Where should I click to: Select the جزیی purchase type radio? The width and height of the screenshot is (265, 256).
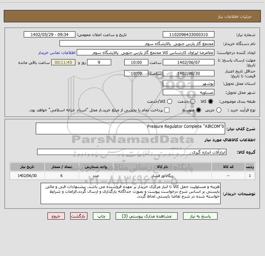219,110
